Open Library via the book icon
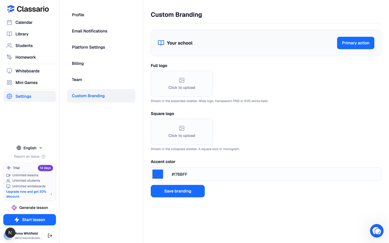 [x=9, y=34]
